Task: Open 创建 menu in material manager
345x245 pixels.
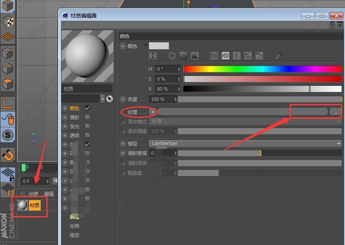Action: (33, 194)
